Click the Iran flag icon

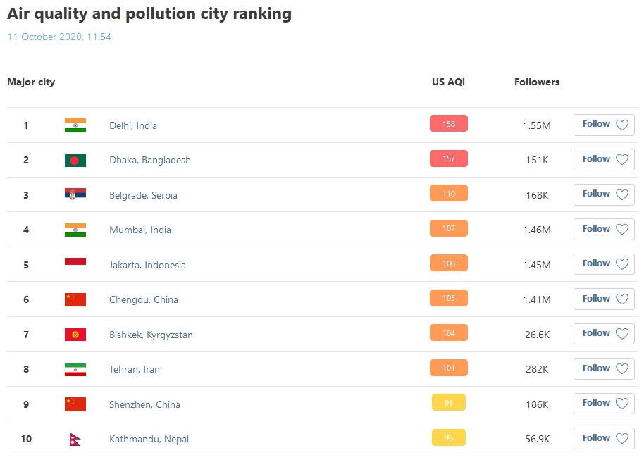pos(75,369)
